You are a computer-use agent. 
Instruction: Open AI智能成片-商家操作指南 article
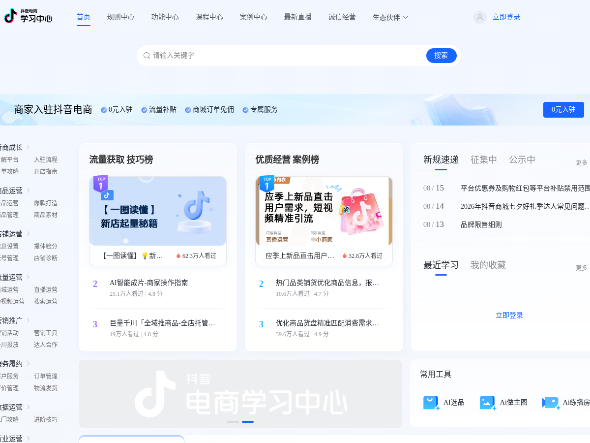point(149,283)
